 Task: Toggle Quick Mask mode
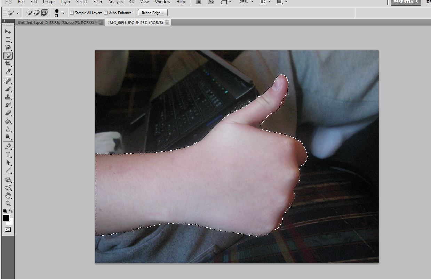(x=8, y=230)
